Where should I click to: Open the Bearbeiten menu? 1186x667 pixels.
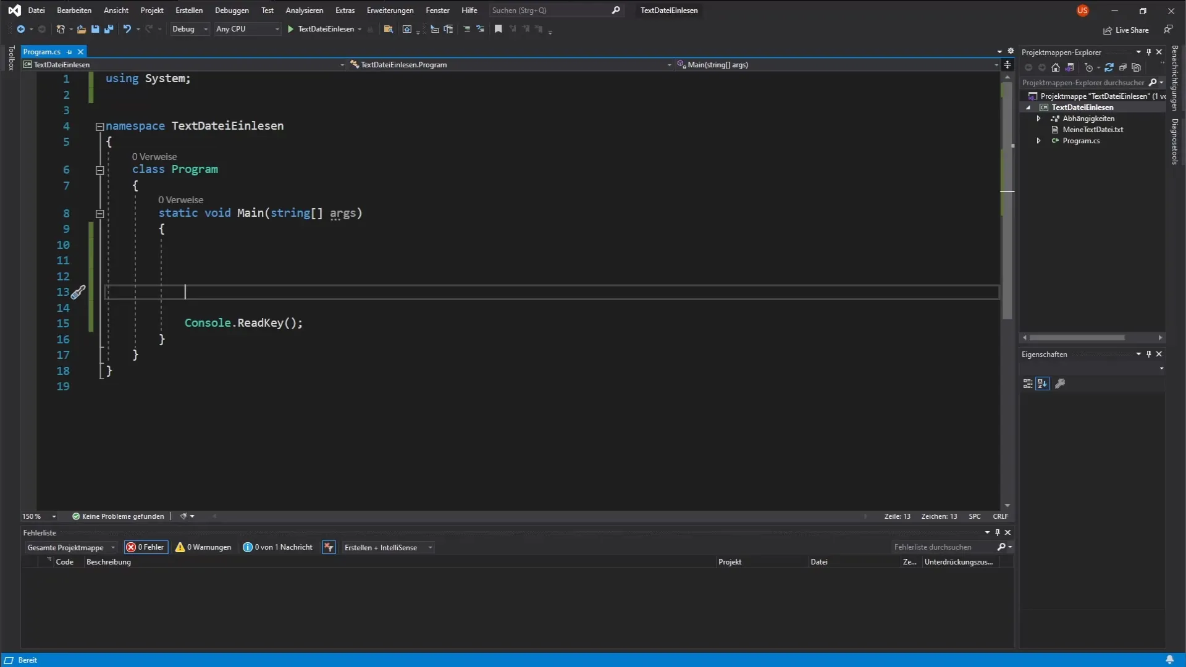(x=74, y=10)
